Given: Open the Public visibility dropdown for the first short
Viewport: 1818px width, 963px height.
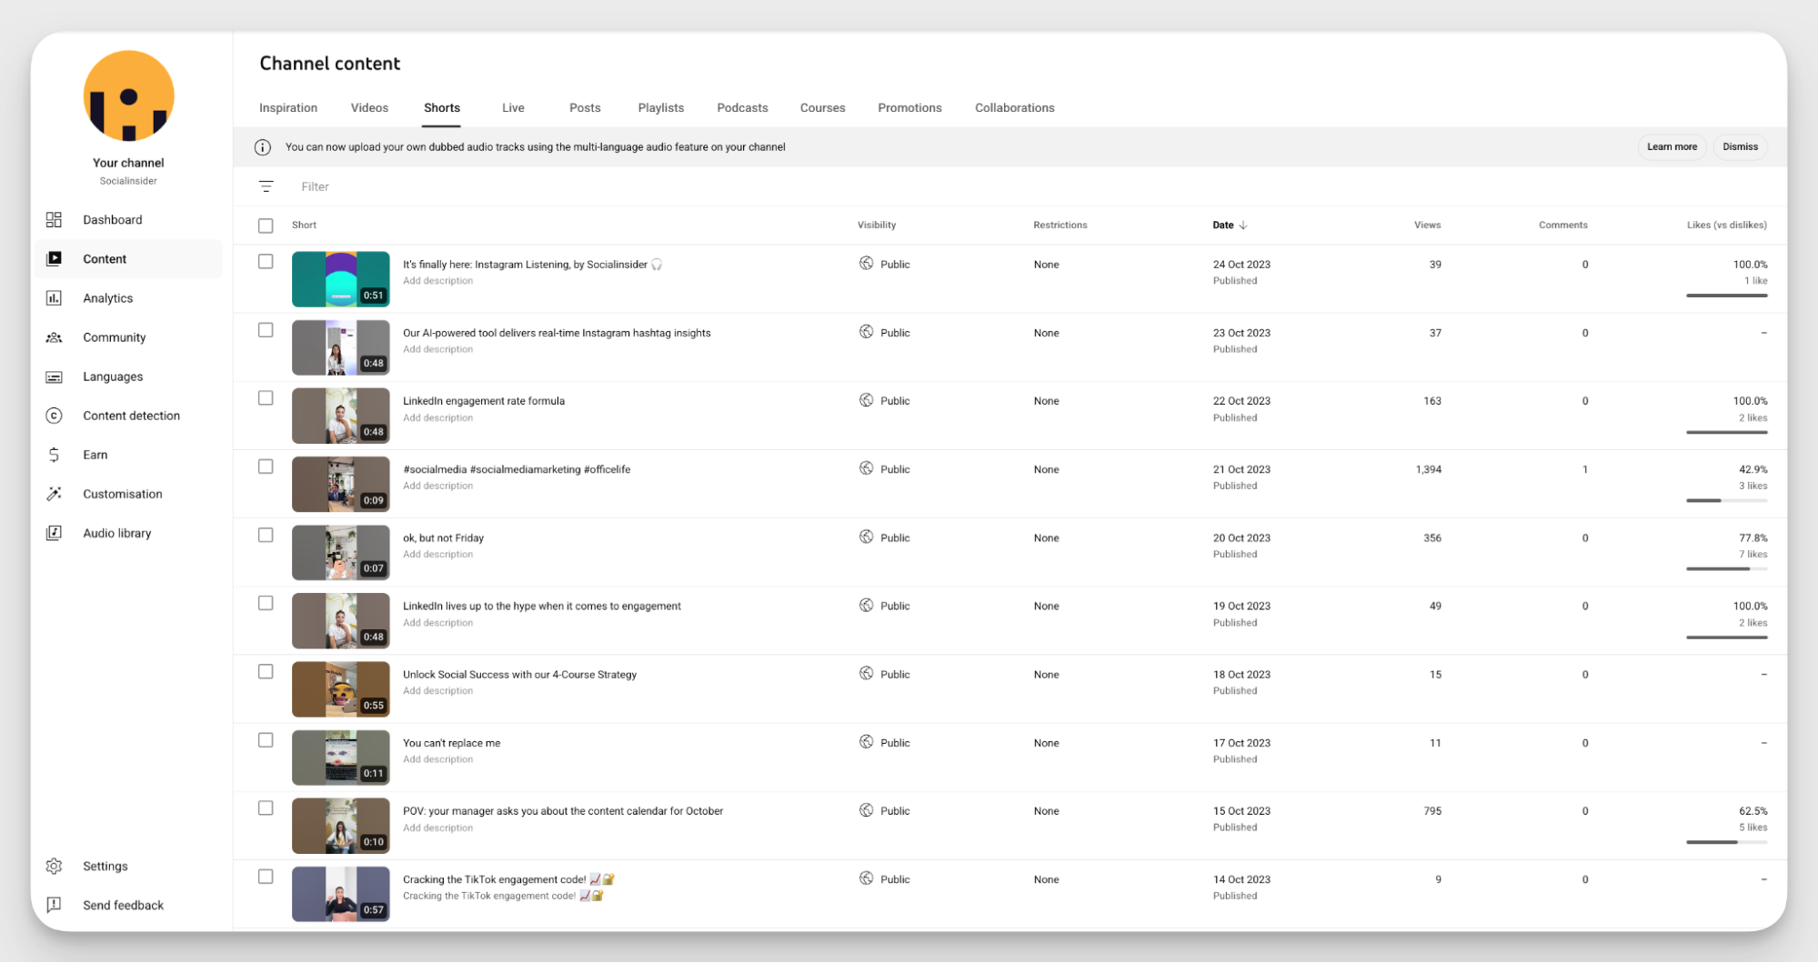Looking at the screenshot, I should click(x=884, y=264).
